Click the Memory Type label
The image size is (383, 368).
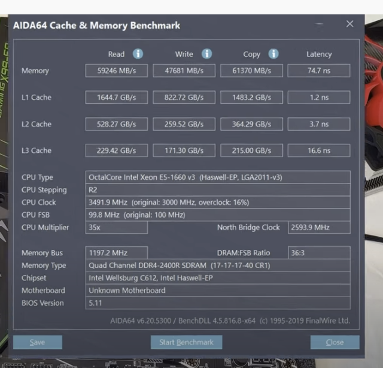click(x=44, y=266)
